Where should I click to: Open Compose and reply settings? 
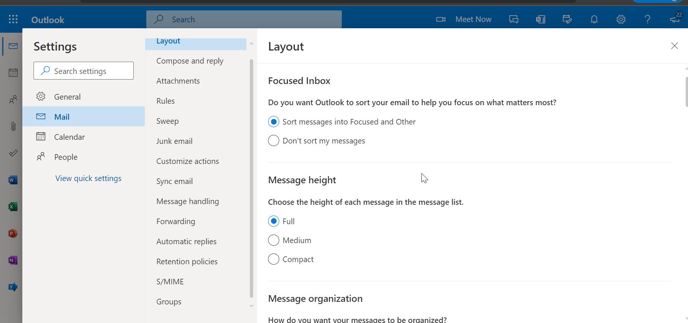[196, 61]
